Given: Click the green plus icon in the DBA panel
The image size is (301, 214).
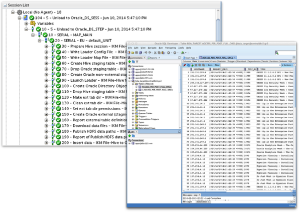Looking at the screenshot, I should pyautogui.click(x=129, y=136).
